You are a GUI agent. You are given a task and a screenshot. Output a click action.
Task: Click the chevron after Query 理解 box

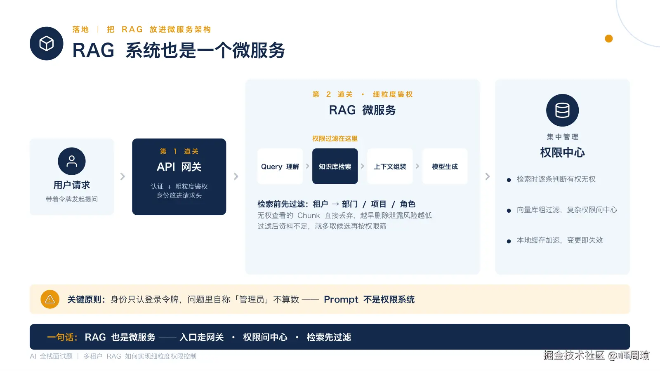coord(308,166)
